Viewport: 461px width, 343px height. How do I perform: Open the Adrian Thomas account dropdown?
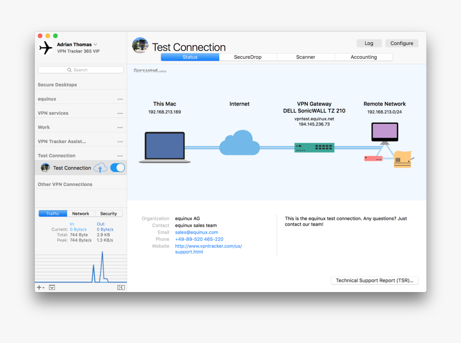[77, 44]
